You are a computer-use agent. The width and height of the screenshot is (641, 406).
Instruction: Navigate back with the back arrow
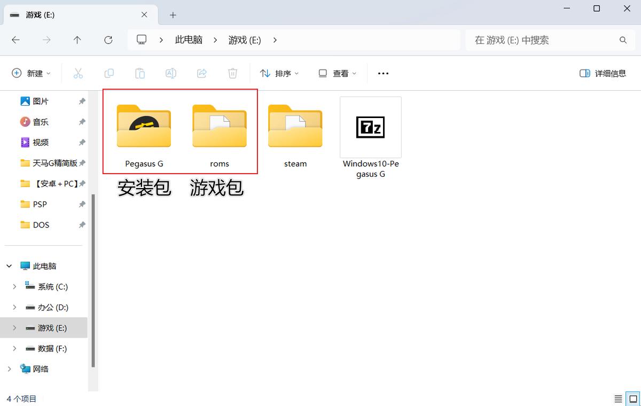(15, 40)
